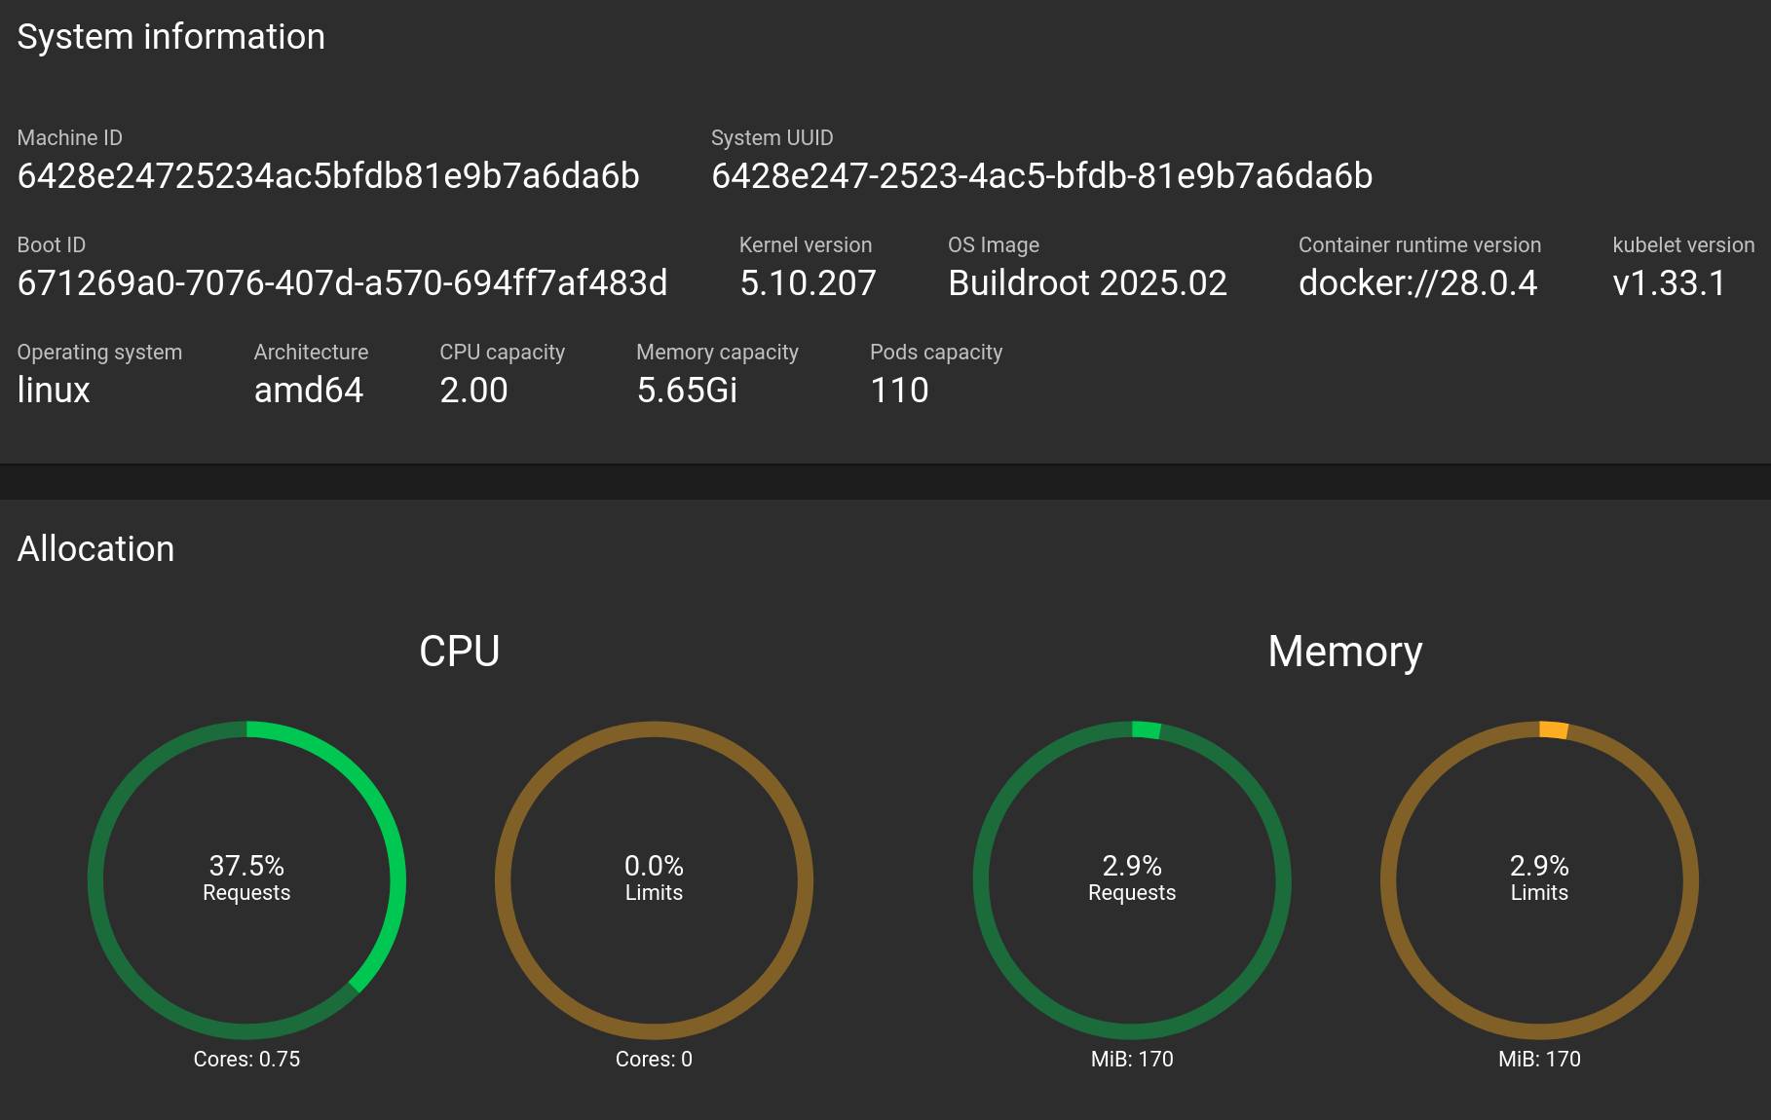Click the Pods capacity 110 value
The height and width of the screenshot is (1120, 1771).
(898, 390)
